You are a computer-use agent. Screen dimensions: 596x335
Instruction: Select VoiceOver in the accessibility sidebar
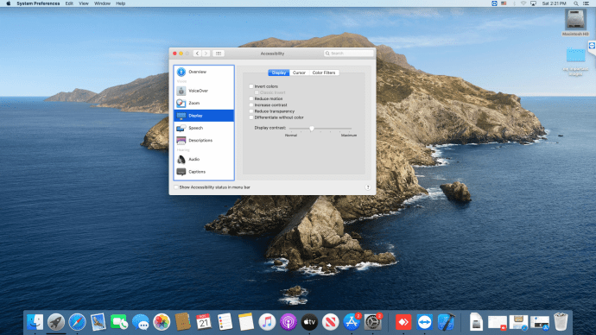point(204,91)
